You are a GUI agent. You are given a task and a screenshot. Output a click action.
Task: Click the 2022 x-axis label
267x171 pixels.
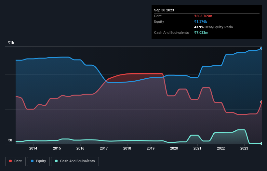tap(221, 148)
